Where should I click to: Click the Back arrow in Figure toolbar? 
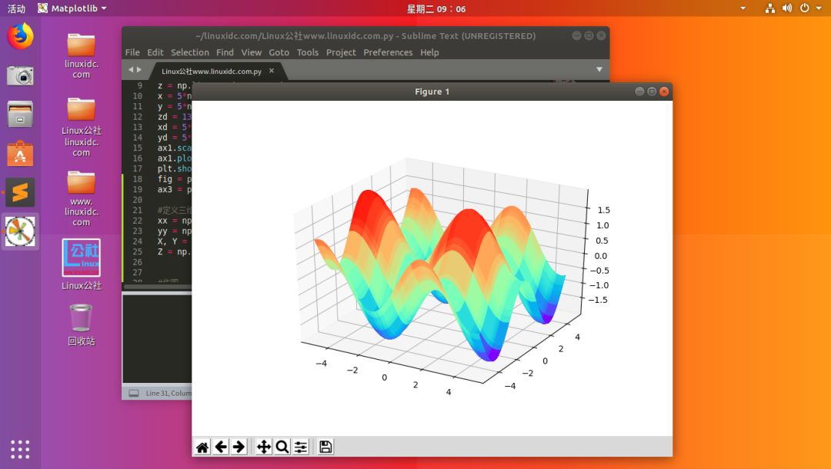pyautogui.click(x=221, y=447)
